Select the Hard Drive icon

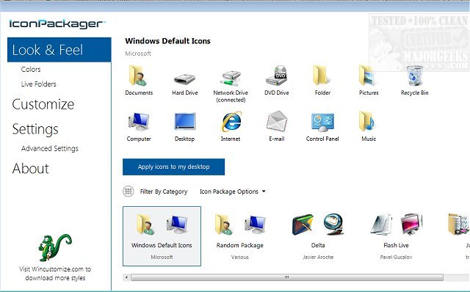coord(184,79)
